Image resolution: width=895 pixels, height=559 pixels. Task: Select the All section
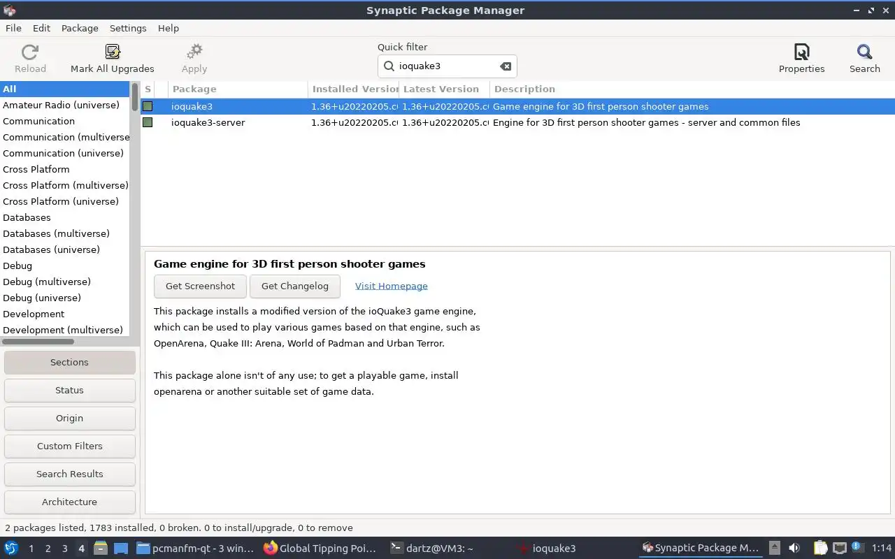click(x=65, y=89)
